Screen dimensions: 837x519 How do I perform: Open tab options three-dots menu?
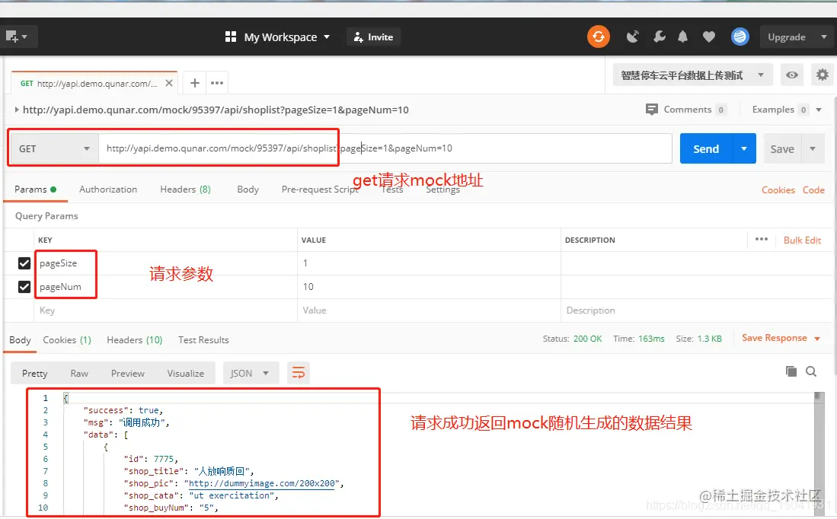pos(217,83)
